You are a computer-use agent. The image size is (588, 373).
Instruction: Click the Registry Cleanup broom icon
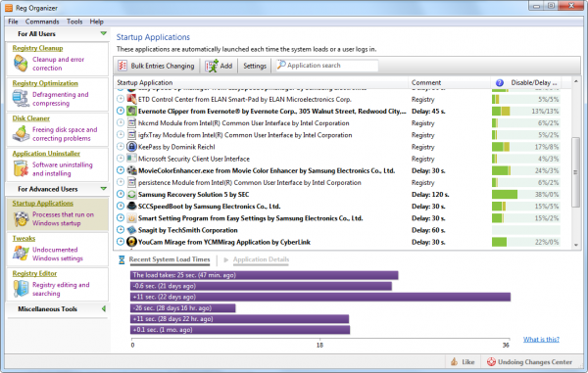click(21, 64)
